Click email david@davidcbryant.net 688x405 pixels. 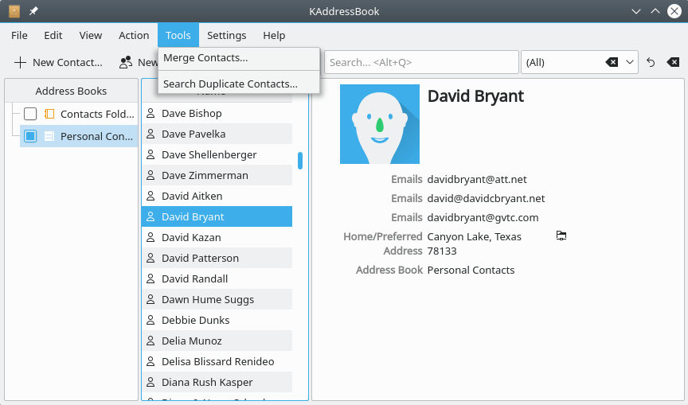click(x=487, y=199)
